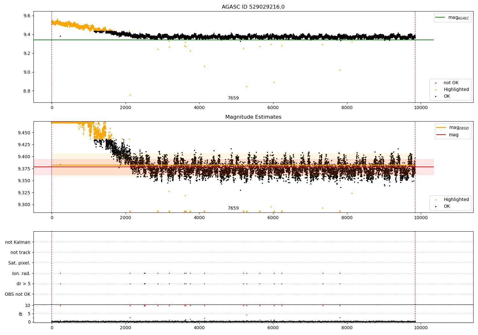Click the 9.375 y-tick on middle plot

click(x=24, y=169)
